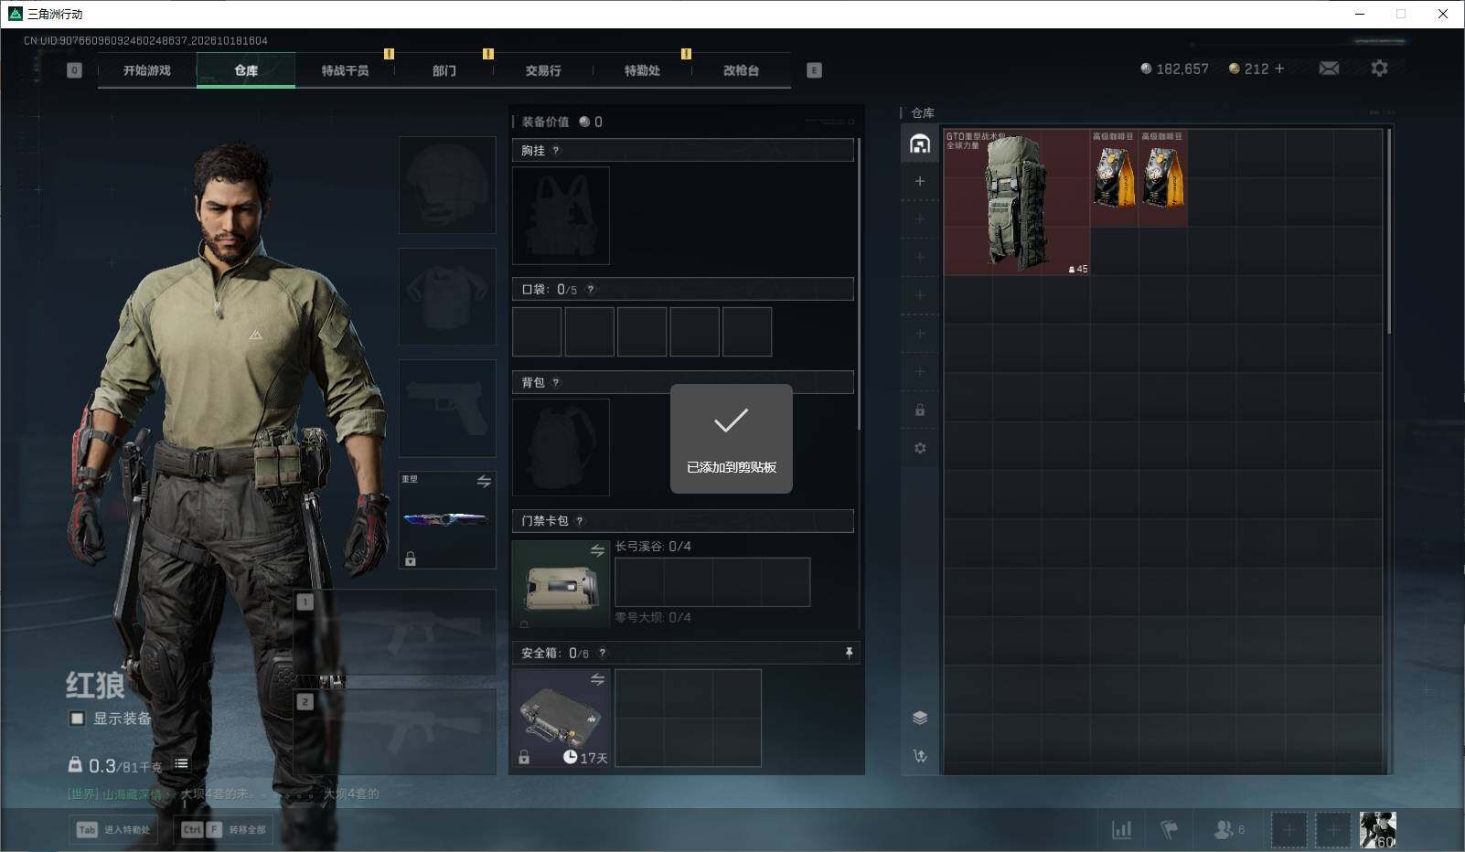
Task: Click the stack layers icon in warehouse sidebar
Action: [x=920, y=718]
